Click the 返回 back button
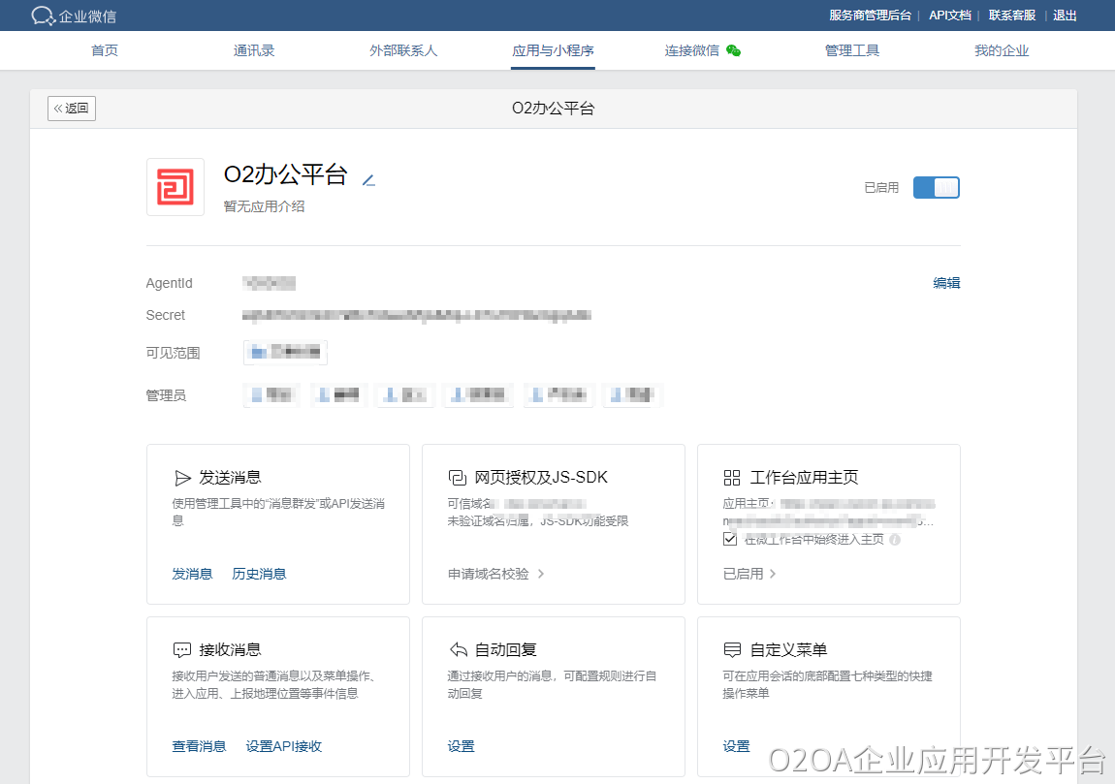The height and width of the screenshot is (784, 1115). [72, 109]
